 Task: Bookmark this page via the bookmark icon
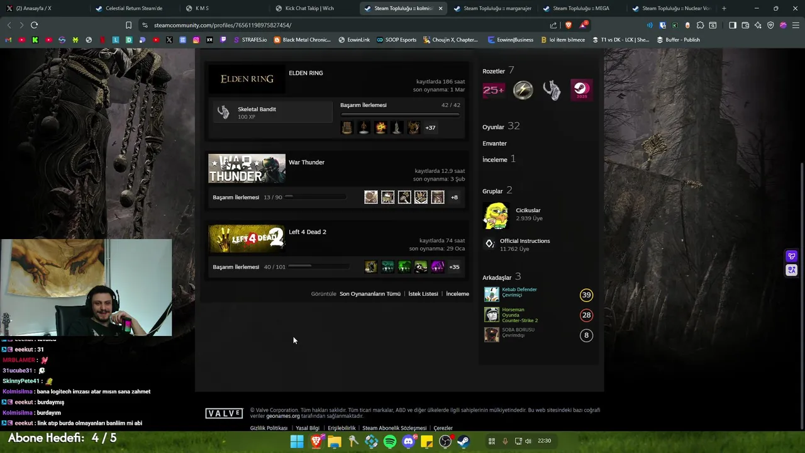click(128, 25)
